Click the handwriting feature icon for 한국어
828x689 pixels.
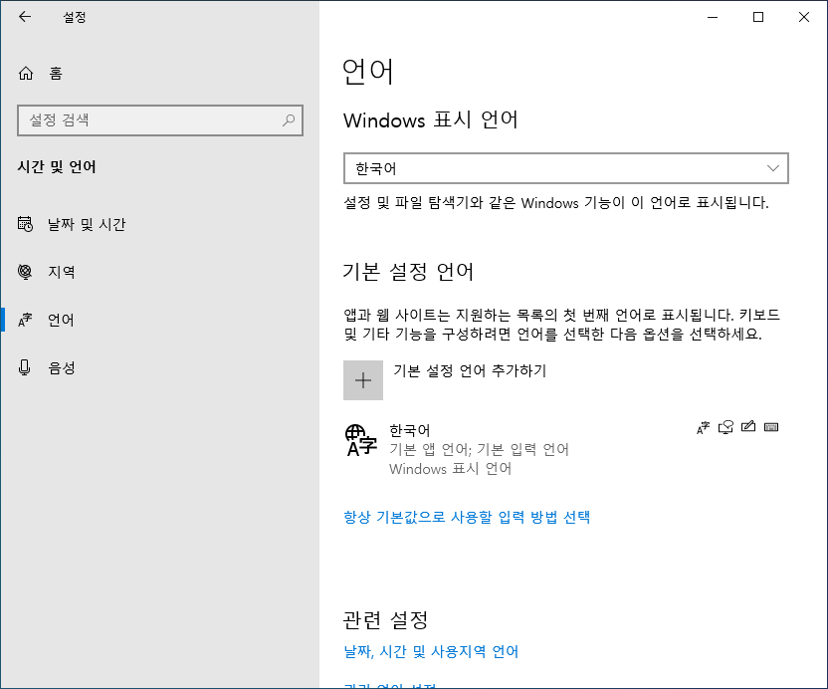point(748,426)
